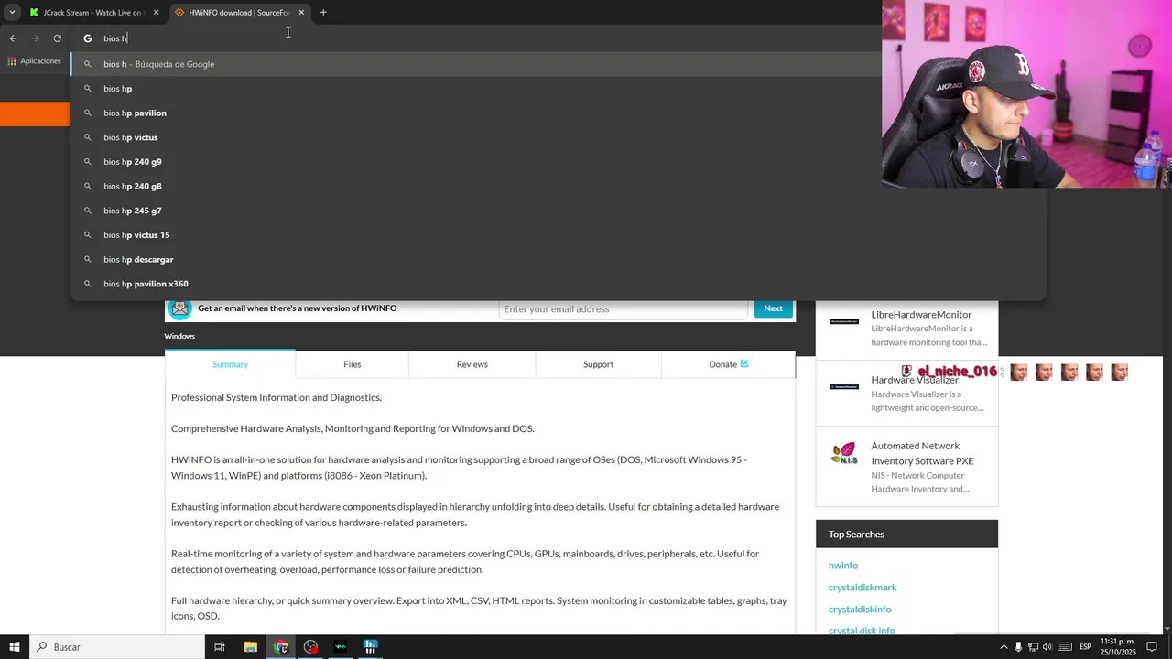Screen dimensions: 1172x659
Task: Choose the 'bios hp pavilion' suggestion
Action: (476, 113)
